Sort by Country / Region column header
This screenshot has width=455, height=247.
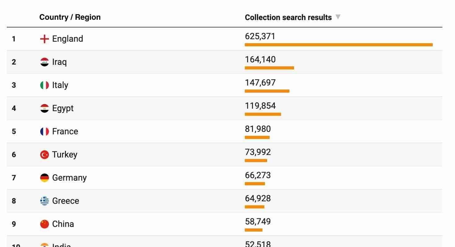point(70,17)
